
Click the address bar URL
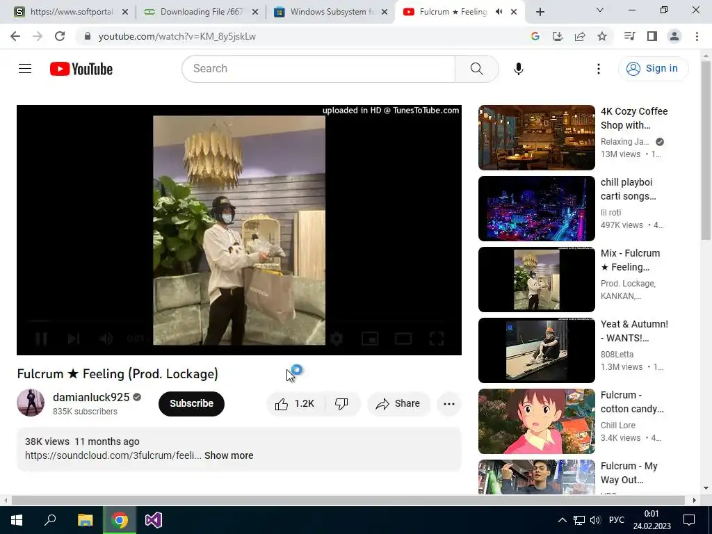pyautogui.click(x=177, y=36)
